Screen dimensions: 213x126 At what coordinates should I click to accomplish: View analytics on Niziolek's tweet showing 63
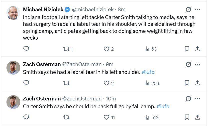tap(150, 49)
